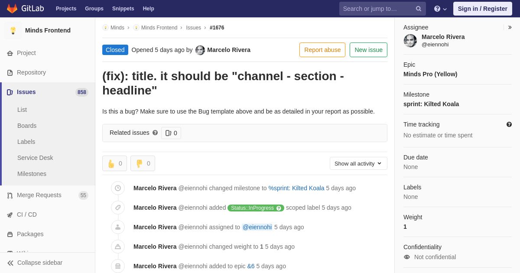Screen dimensions: 520x273
Task: Click Marcelo Rivera's author avatar in header
Action: (x=200, y=50)
